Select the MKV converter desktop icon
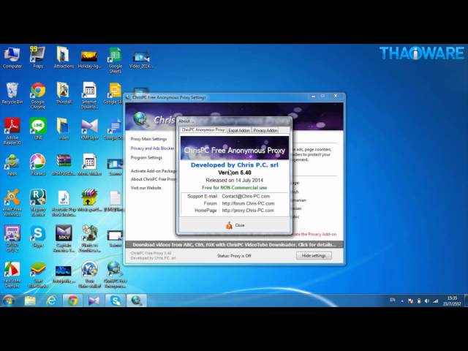This screenshot has height=351, width=468. coord(64,239)
